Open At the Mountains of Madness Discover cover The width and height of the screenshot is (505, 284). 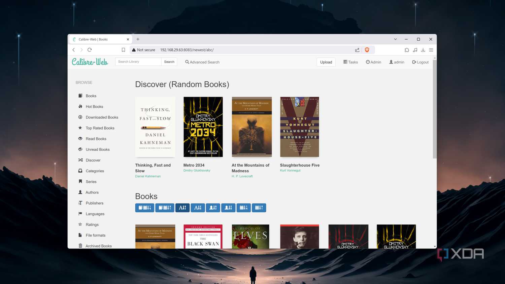click(x=251, y=127)
